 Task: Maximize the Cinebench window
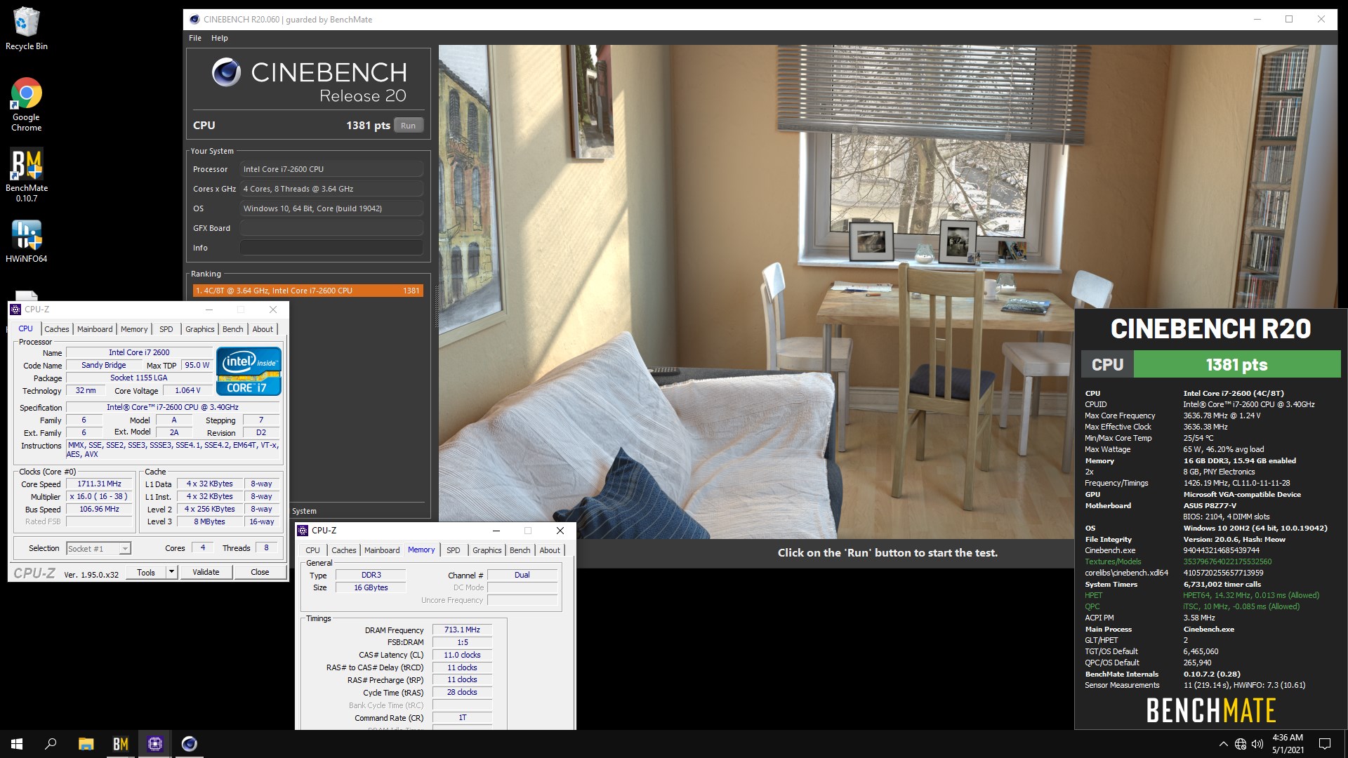coord(1289,20)
